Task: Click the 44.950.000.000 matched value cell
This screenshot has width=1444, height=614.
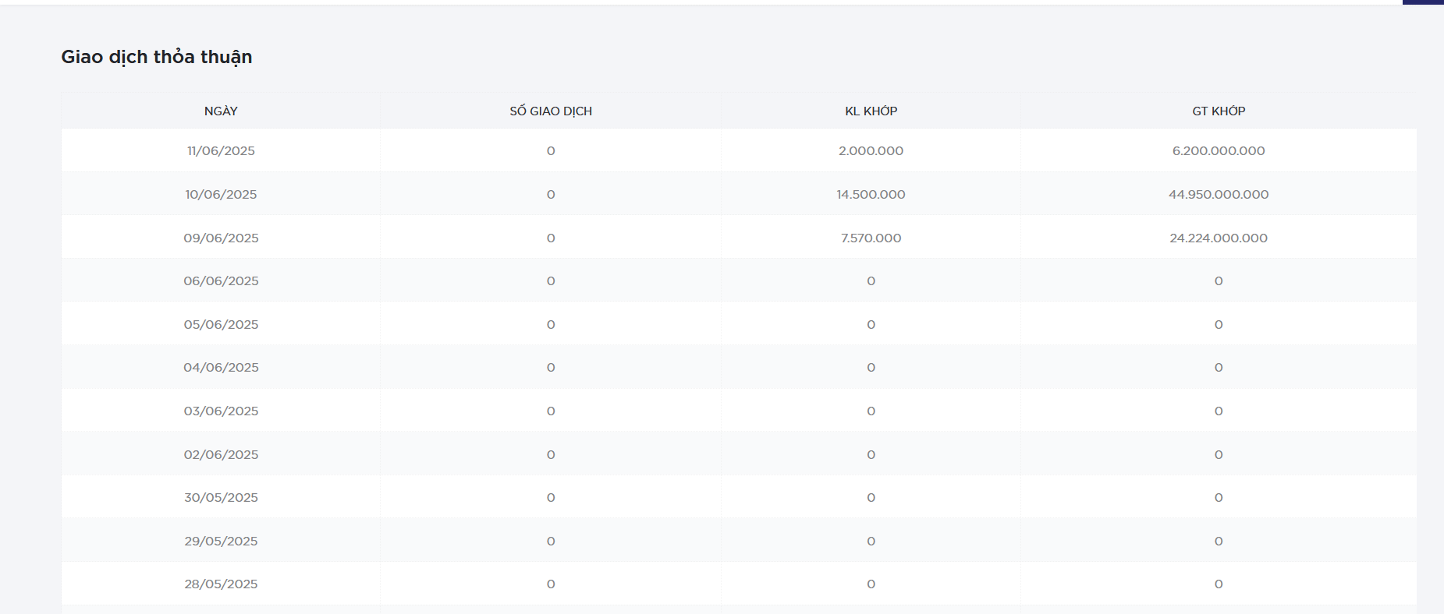Action: click(1219, 195)
